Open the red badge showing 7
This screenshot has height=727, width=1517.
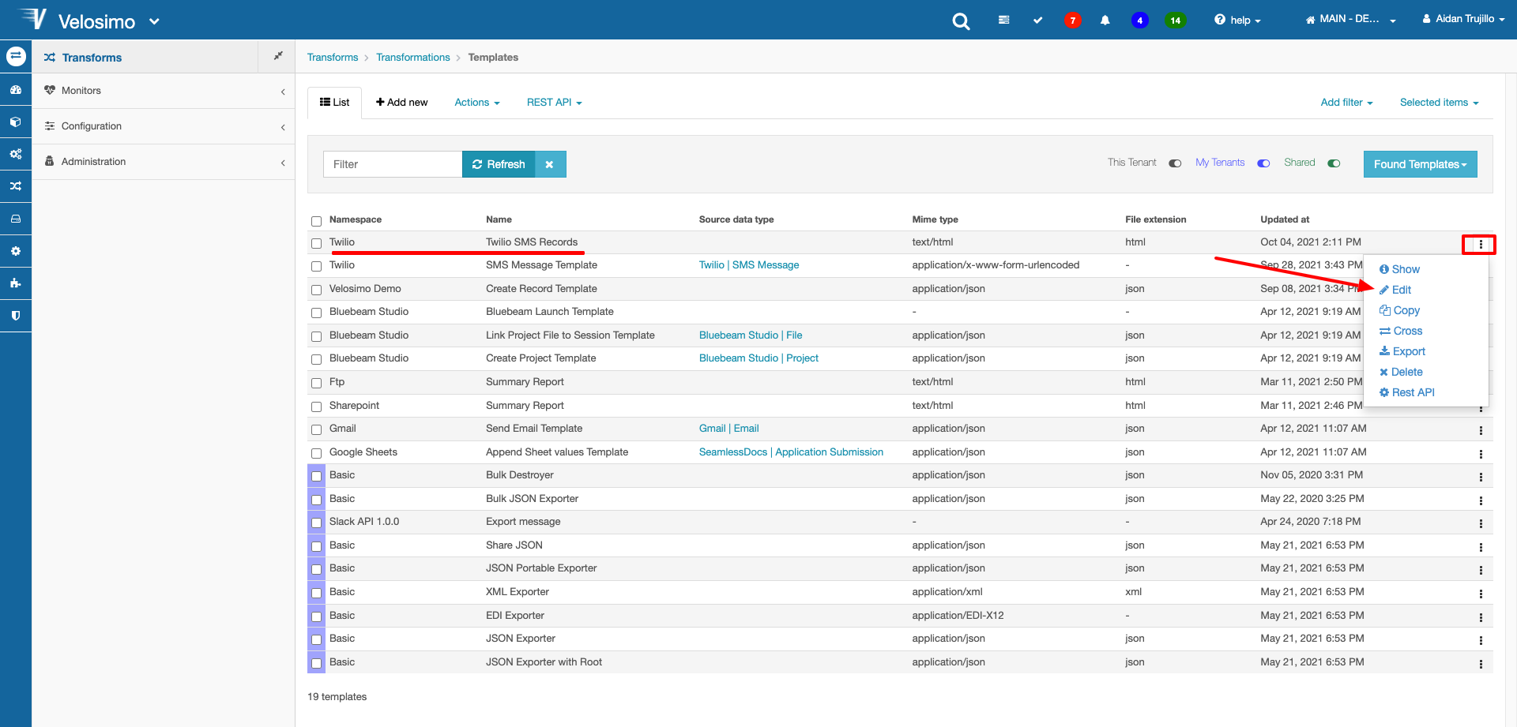pos(1072,21)
